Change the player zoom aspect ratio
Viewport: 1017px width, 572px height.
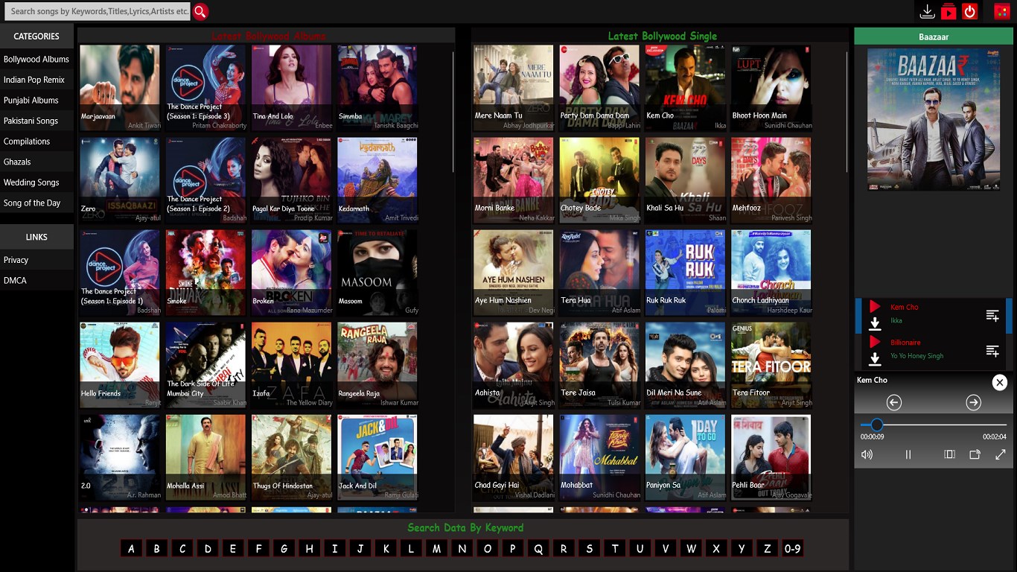(x=949, y=454)
